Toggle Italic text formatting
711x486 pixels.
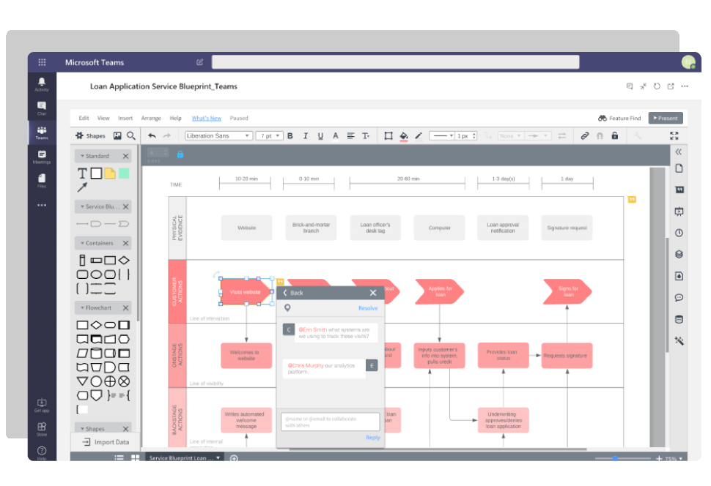click(305, 135)
